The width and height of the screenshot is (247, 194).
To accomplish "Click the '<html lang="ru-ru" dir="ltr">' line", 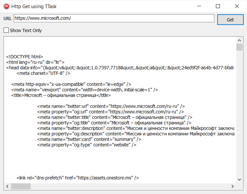I will coord(35,62).
